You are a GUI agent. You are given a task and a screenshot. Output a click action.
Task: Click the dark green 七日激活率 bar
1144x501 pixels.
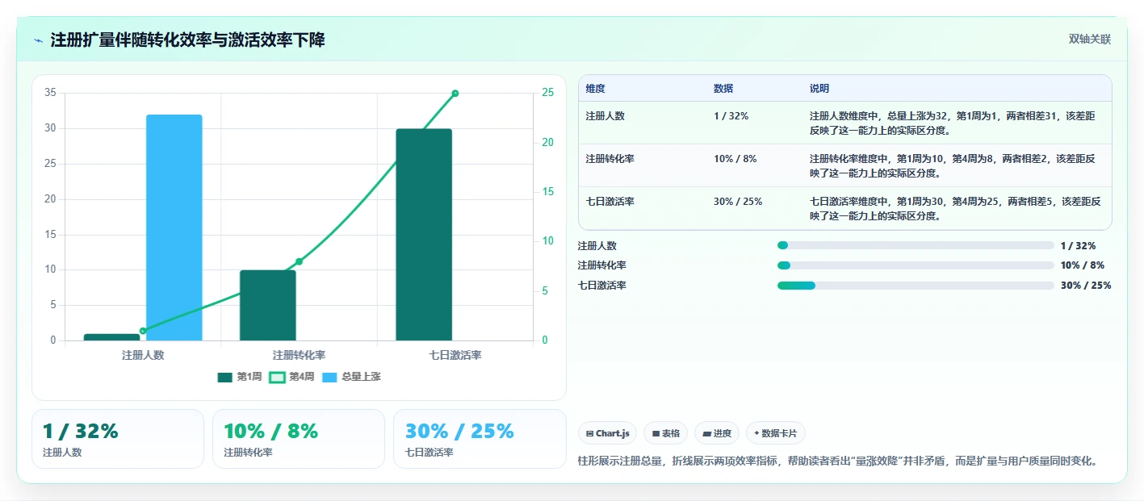[424, 235]
